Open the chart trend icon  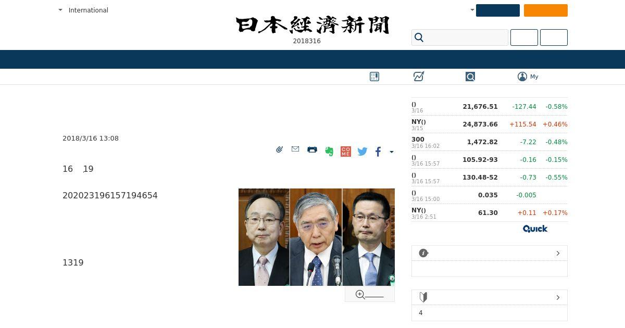point(419,77)
